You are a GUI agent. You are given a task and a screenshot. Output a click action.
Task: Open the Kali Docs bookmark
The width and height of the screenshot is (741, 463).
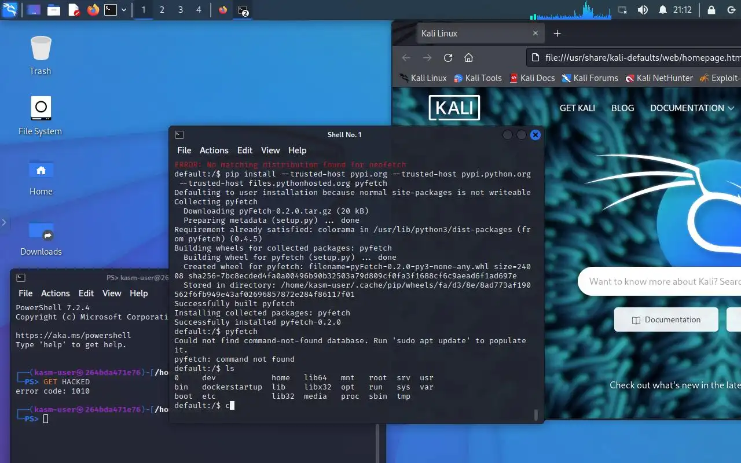532,78
